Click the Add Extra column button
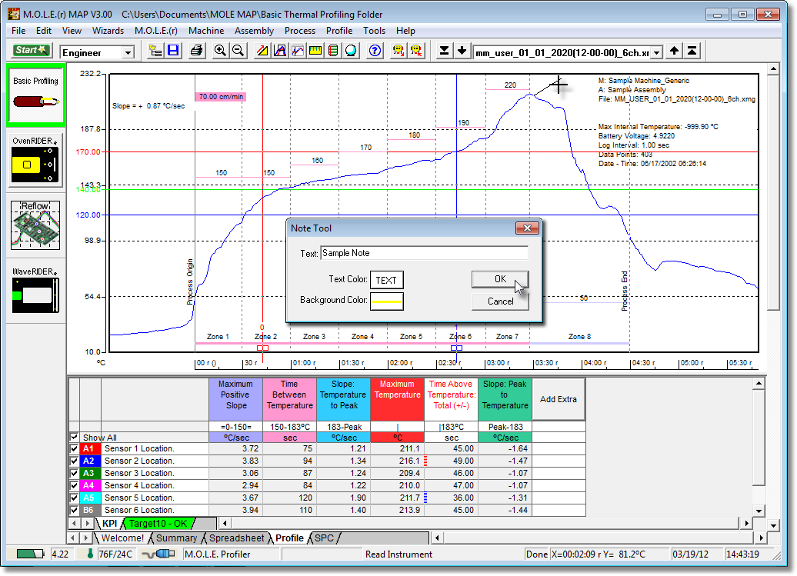The width and height of the screenshot is (797, 576). (x=558, y=399)
